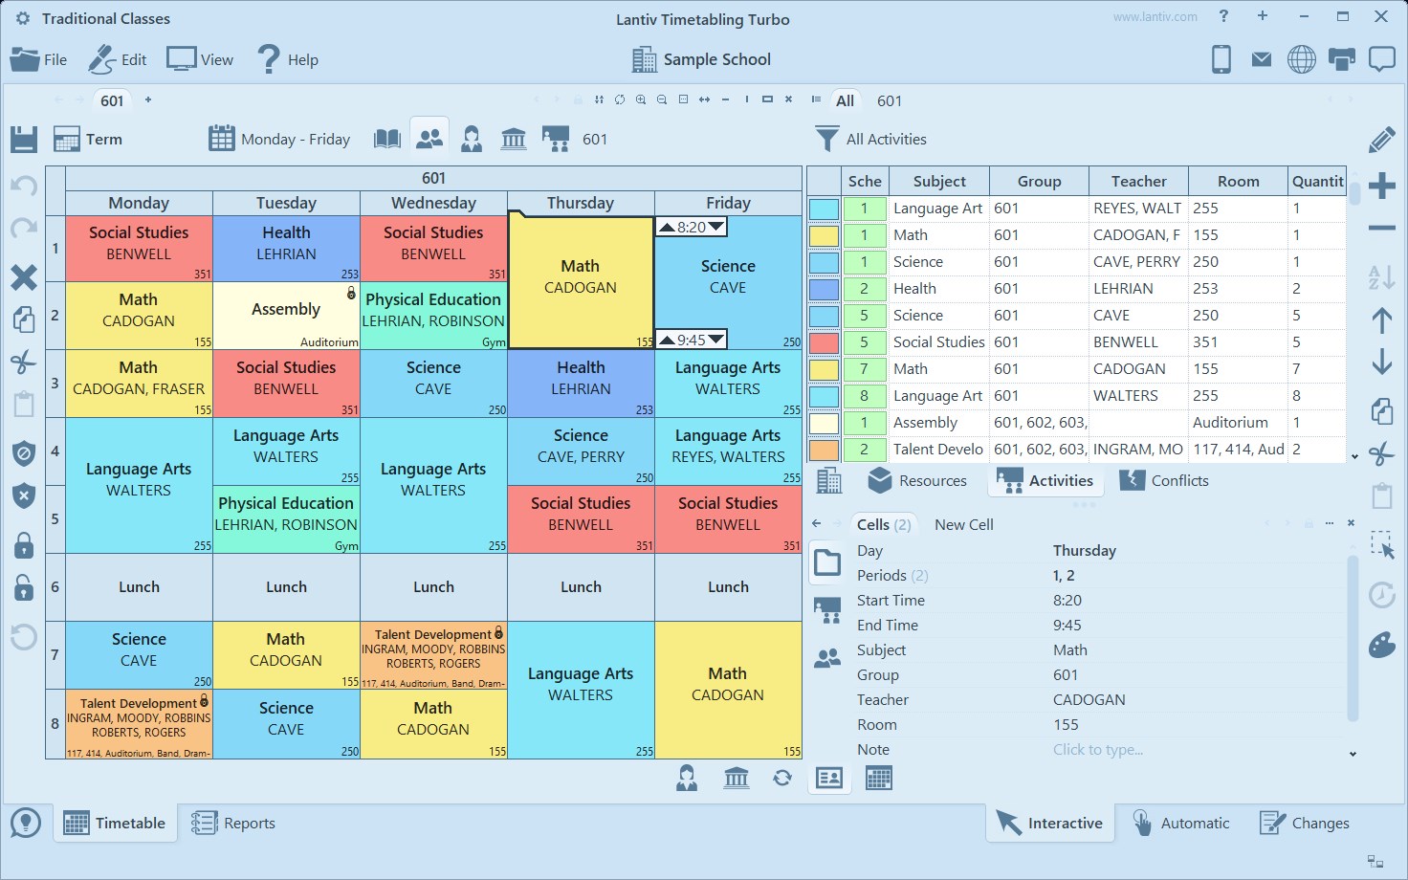Screen dimensions: 1408x880
Task: Open the View menu
Action: click(x=200, y=59)
